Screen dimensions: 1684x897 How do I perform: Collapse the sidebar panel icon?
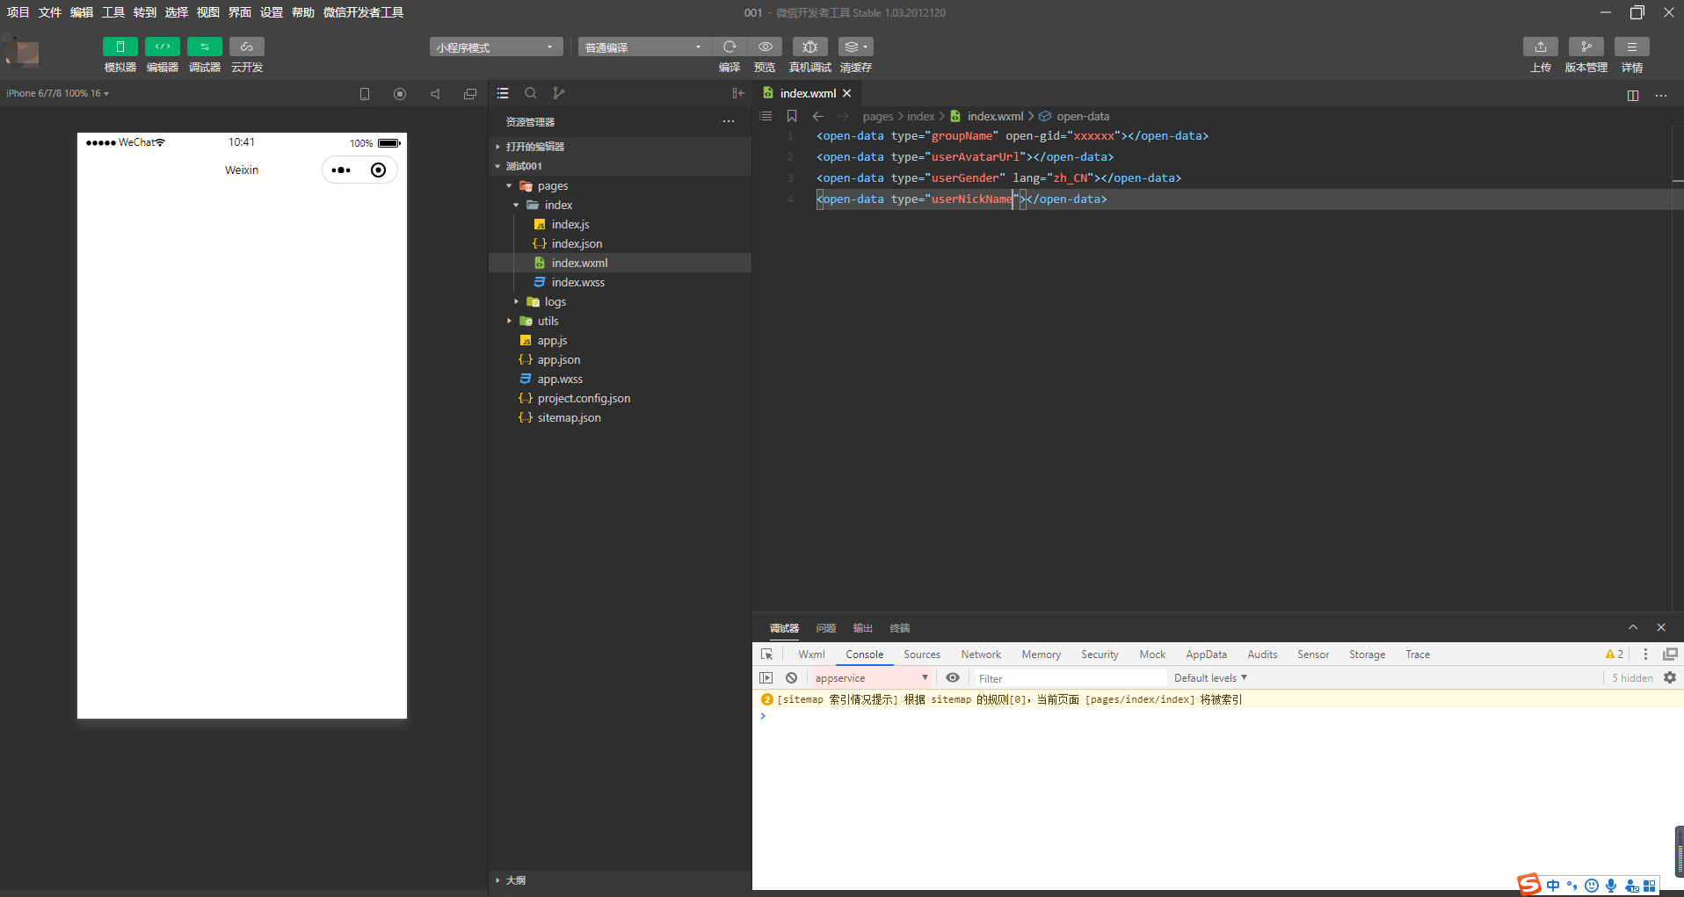point(738,93)
